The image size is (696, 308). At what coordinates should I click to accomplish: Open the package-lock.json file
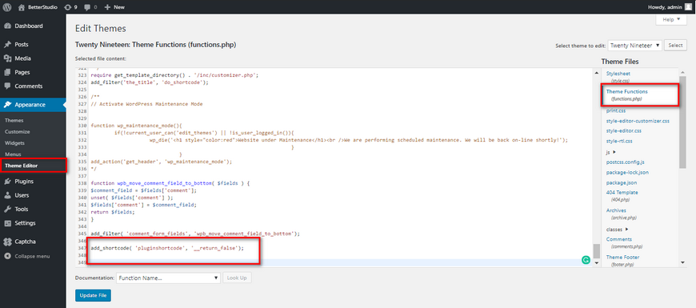[626, 172]
